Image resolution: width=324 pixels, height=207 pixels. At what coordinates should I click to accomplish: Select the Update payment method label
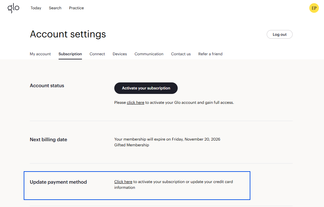[x=58, y=182]
